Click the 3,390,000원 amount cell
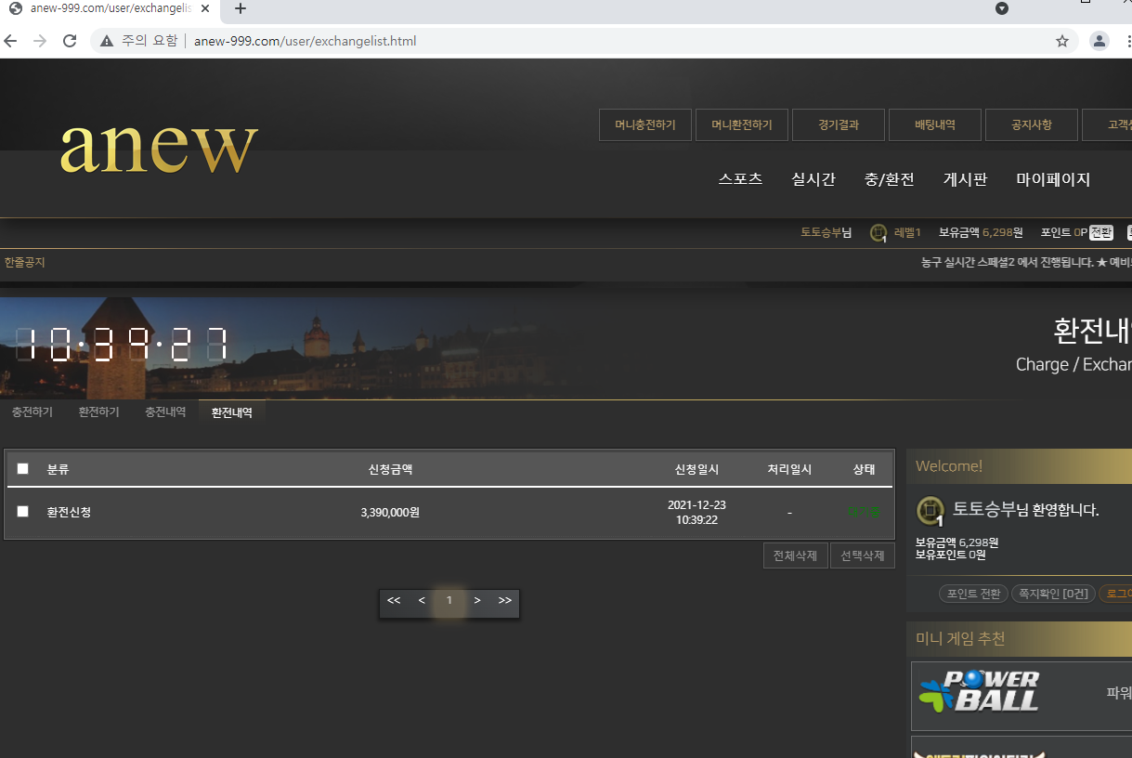1132x758 pixels. coord(390,512)
